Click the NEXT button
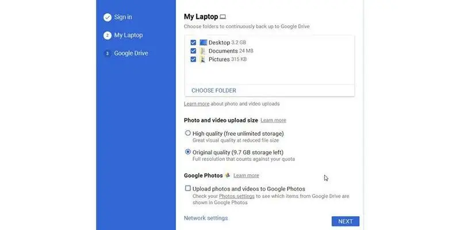Image resolution: width=460 pixels, height=230 pixels. (346, 221)
